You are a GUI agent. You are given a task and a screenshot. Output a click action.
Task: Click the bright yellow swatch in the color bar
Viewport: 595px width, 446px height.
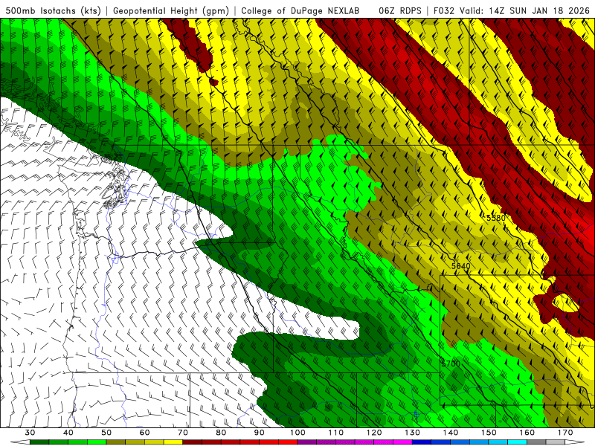(173, 442)
